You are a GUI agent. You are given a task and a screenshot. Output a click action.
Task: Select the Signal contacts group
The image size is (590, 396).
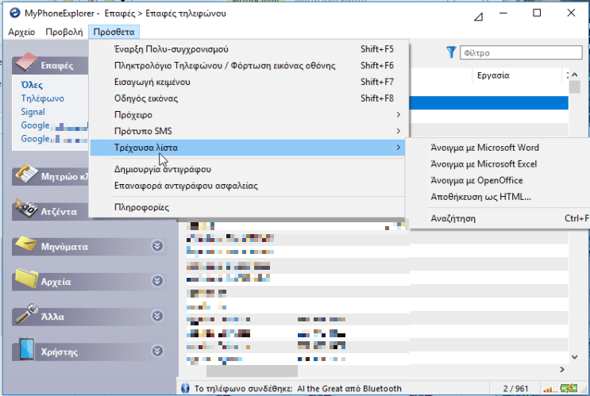[x=33, y=112]
